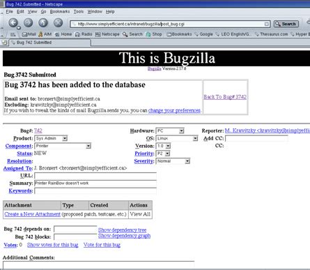Click the Summary field with Printer RainBow text
This screenshot has height=270, width=310.
coord(95,183)
